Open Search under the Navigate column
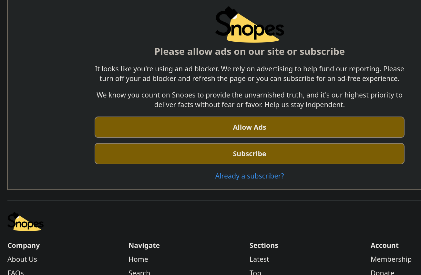 (x=139, y=272)
